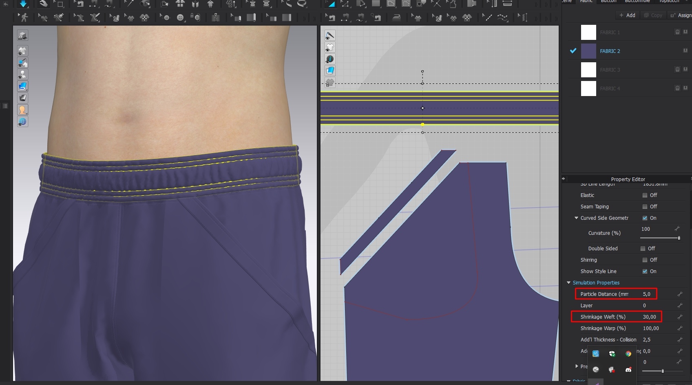692x385 pixels.
Task: Click the delete icon on FABRIC 4 row
Action: [677, 88]
